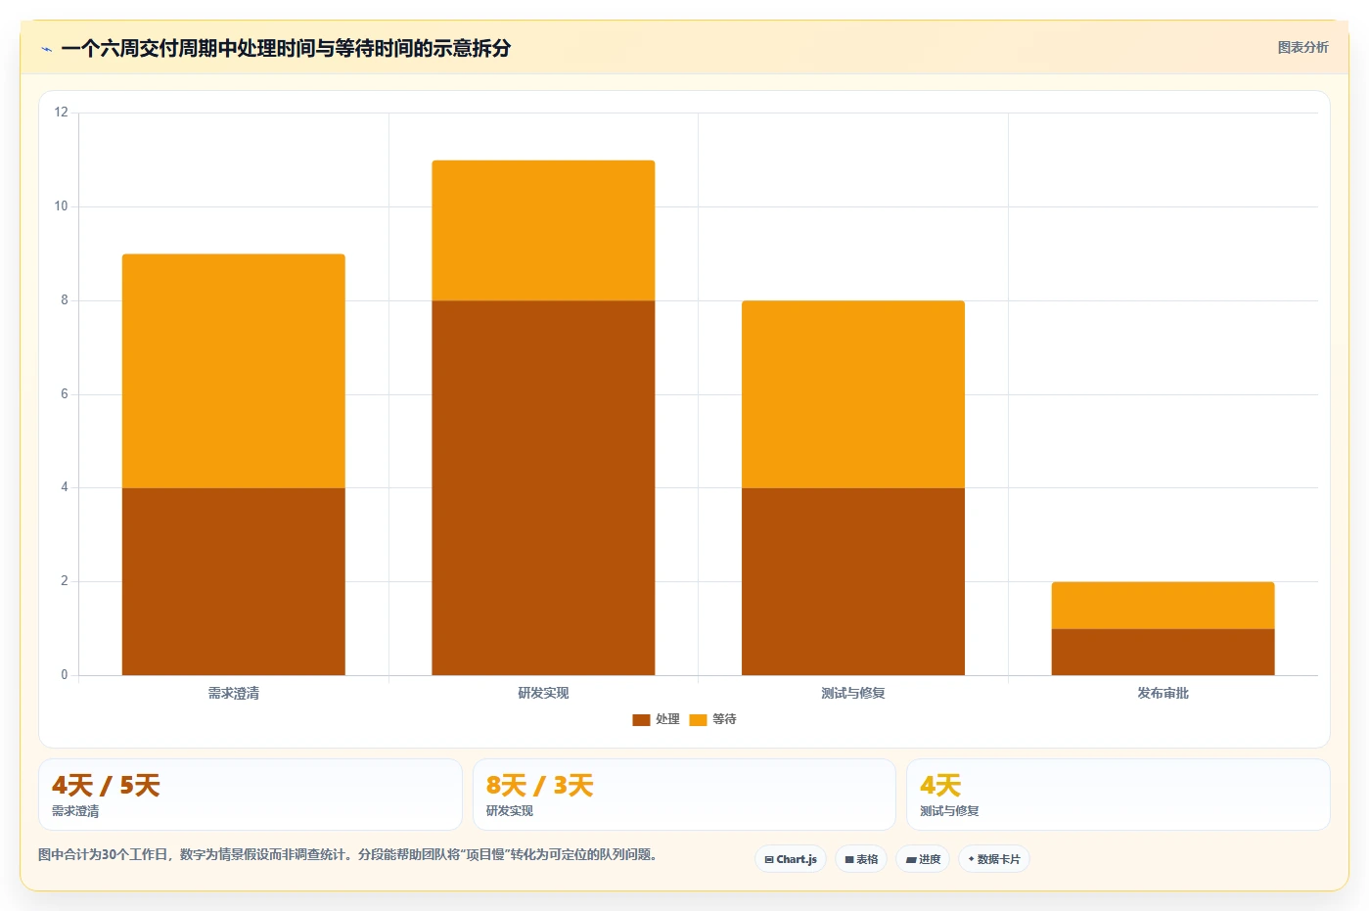This screenshot has height=911, width=1369.
Task: Click the 需求澄清 x-axis label
Action: 234,693
